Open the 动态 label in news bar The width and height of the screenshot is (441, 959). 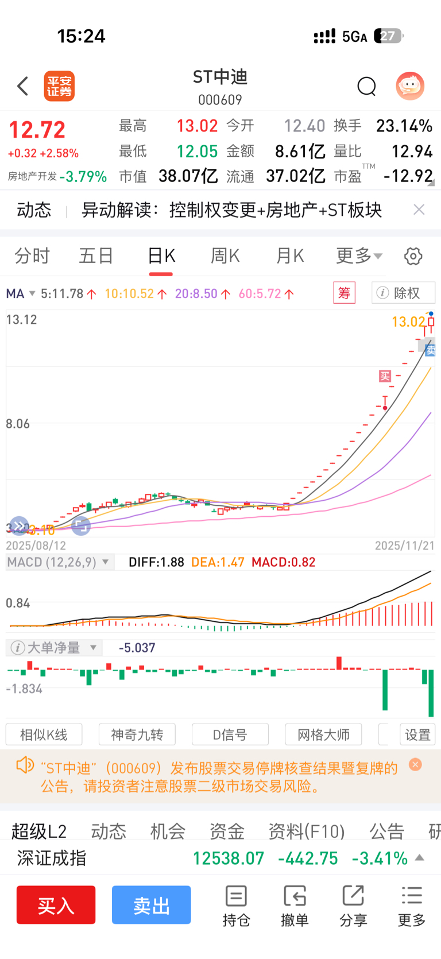pyautogui.click(x=34, y=210)
